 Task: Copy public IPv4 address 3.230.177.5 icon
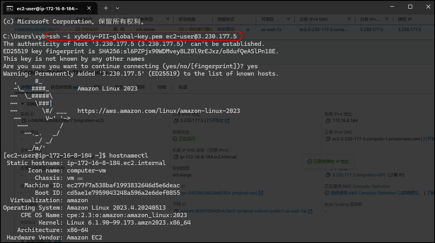click(176, 121)
